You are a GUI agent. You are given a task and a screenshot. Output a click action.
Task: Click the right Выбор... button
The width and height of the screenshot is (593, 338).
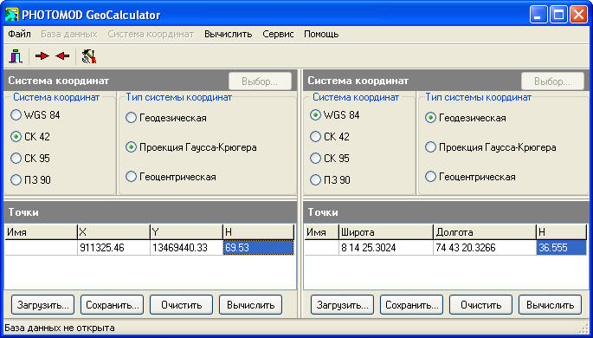tap(552, 81)
